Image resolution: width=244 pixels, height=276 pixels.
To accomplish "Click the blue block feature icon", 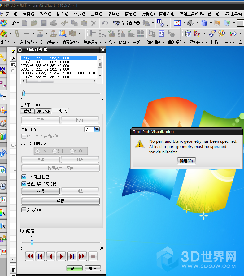I will pyautogui.click(x=63, y=34).
